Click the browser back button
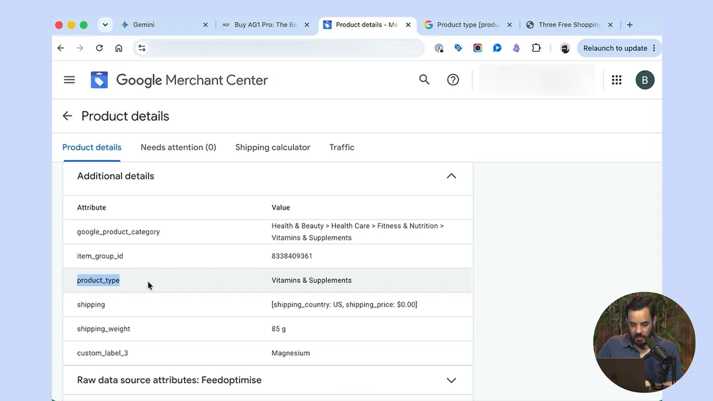 [x=61, y=48]
